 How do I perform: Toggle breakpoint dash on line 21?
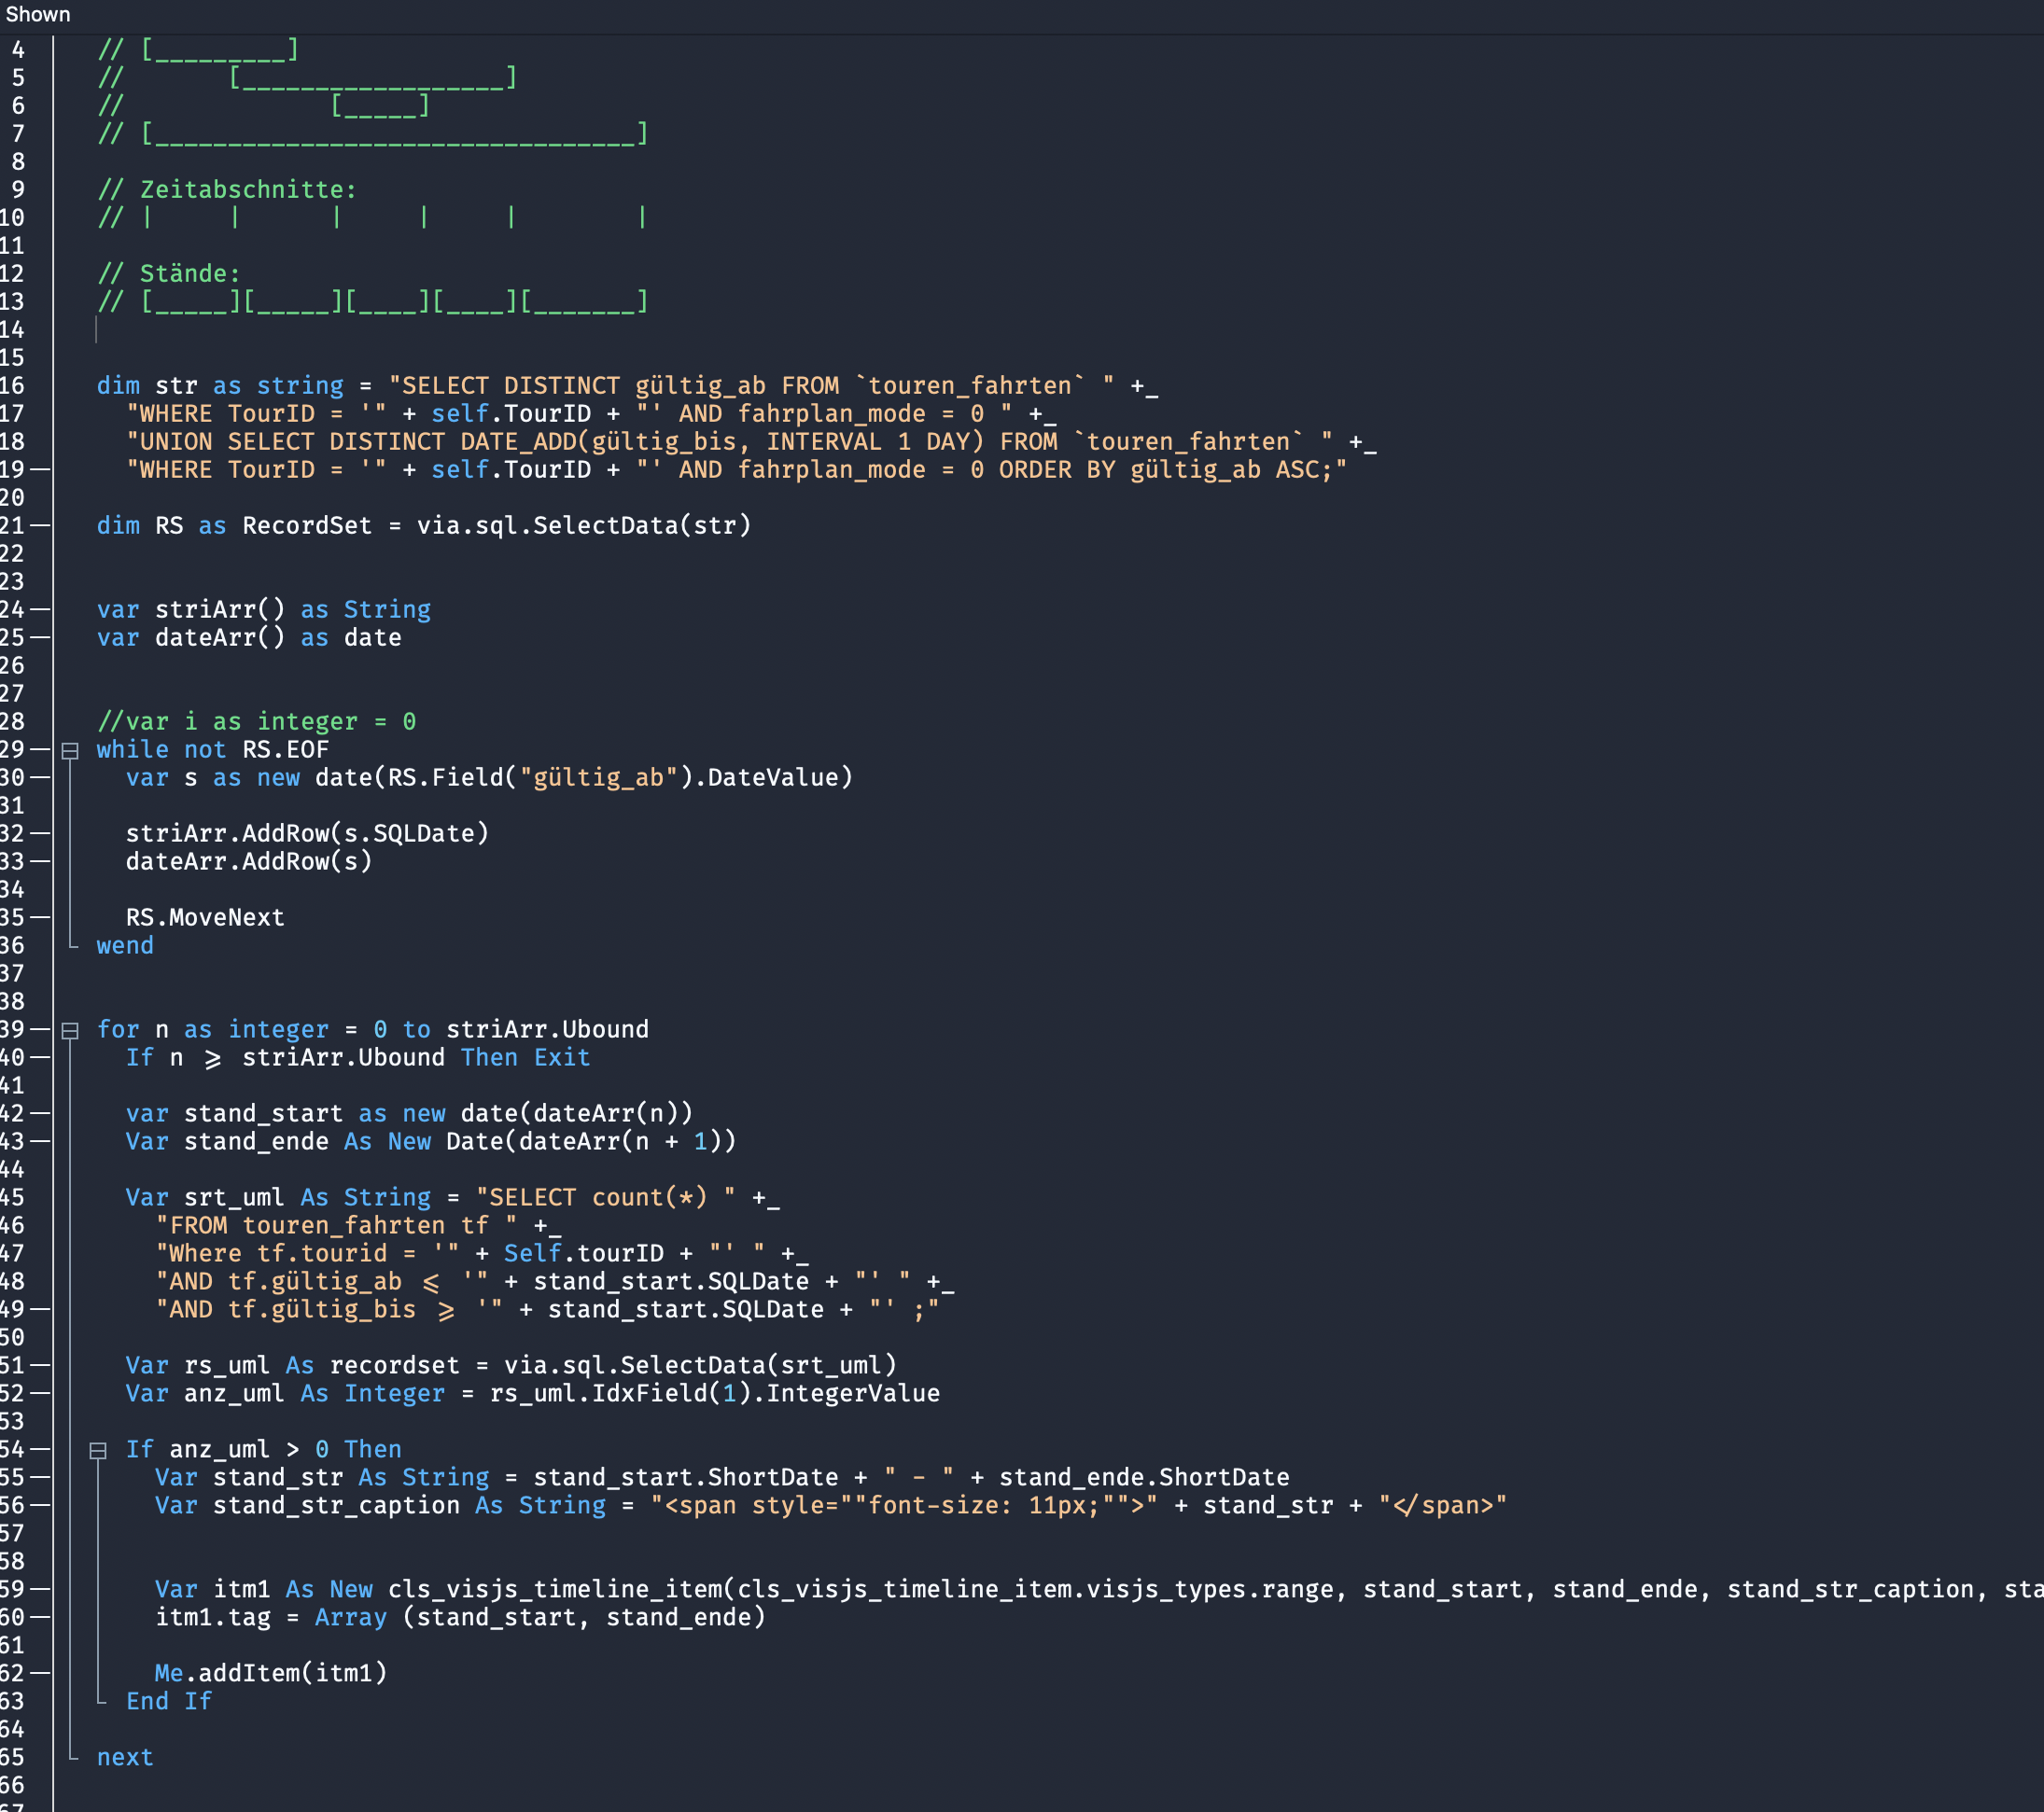[x=40, y=525]
